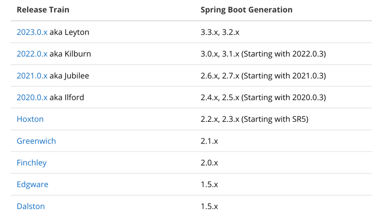The width and height of the screenshot is (372, 219).
Task: Follow the 2021.0.x release train link
Action: [x=32, y=76]
